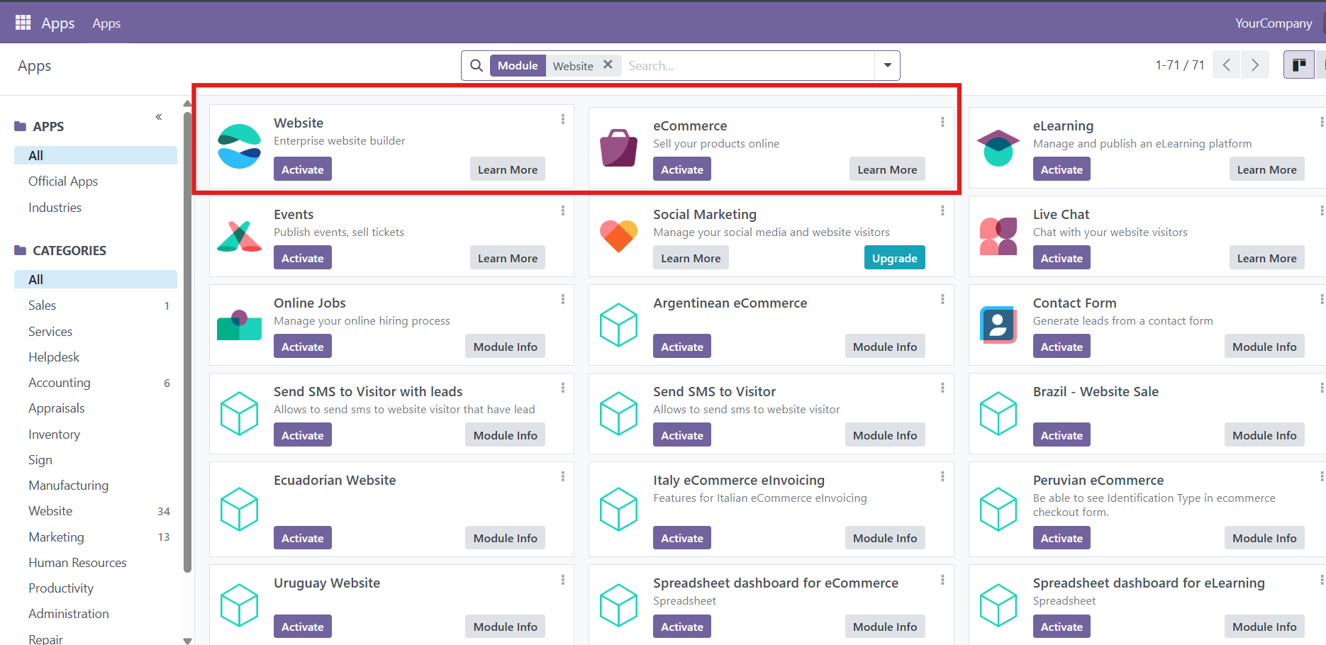Open the Send SMS to Visitor kebab menu

coord(942,388)
